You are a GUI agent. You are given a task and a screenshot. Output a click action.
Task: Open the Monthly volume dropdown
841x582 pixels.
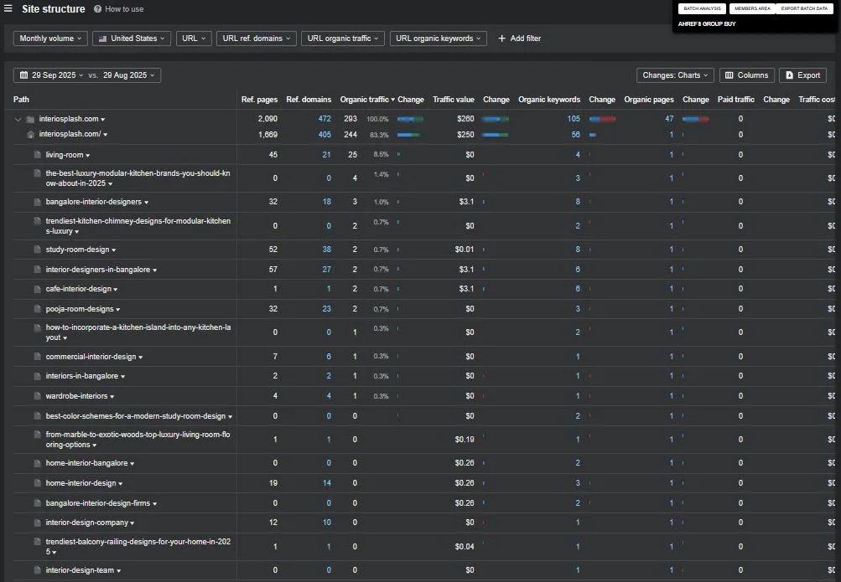(50, 39)
